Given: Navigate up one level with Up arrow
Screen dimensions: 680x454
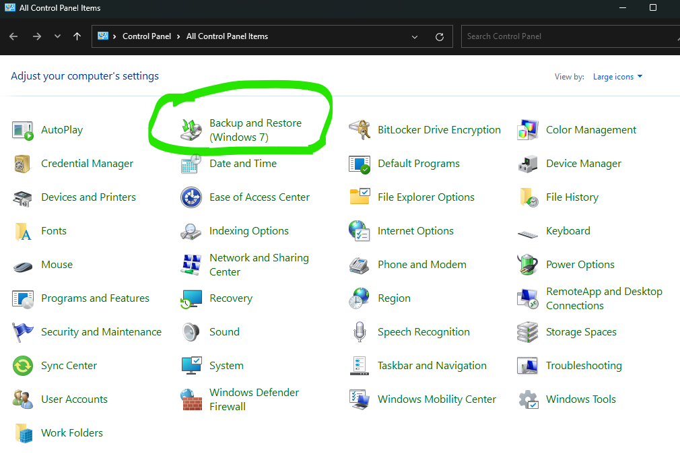Looking at the screenshot, I should pyautogui.click(x=77, y=36).
